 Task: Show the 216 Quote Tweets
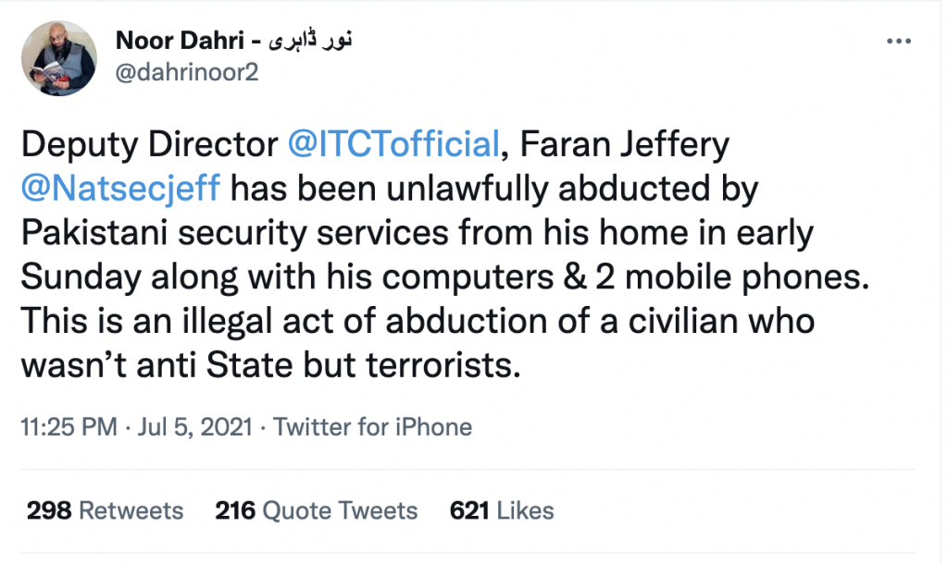click(317, 510)
